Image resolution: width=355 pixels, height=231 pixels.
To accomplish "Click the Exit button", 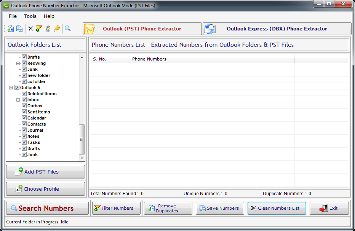I will [329, 208].
